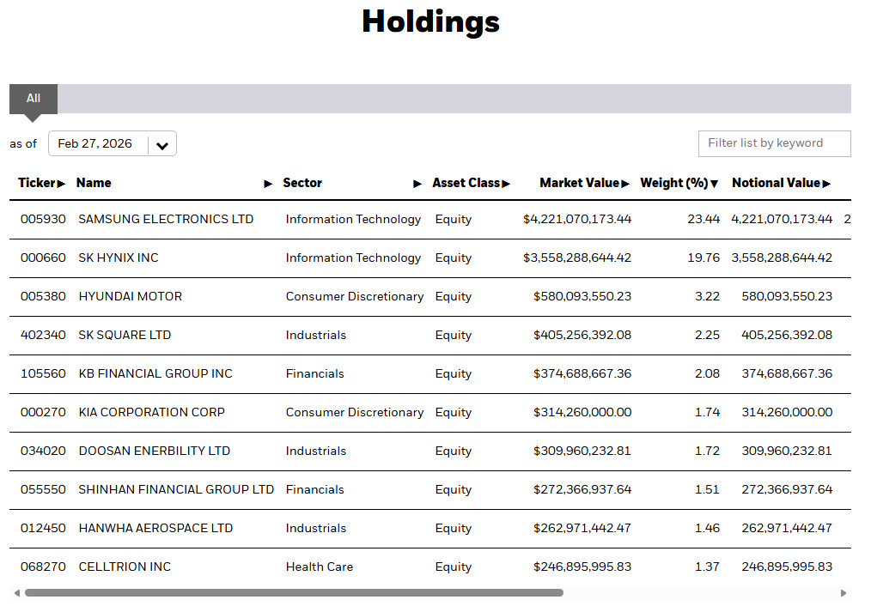Image resolution: width=871 pixels, height=606 pixels.
Task: Click the Filter list by keyword field
Action: (x=774, y=143)
